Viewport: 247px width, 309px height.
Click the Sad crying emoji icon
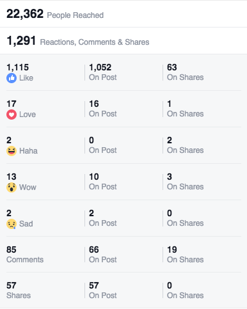12,224
